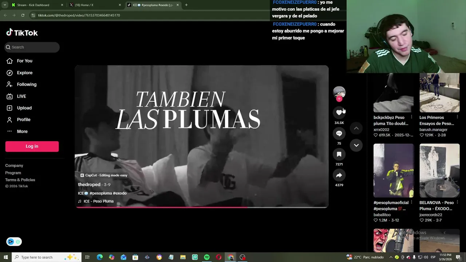The image size is (466, 262).
Task: Open Task View on the taskbar
Action: tap(87, 257)
